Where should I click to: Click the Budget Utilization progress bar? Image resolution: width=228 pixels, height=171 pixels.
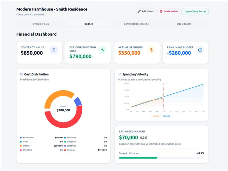coord(161,158)
